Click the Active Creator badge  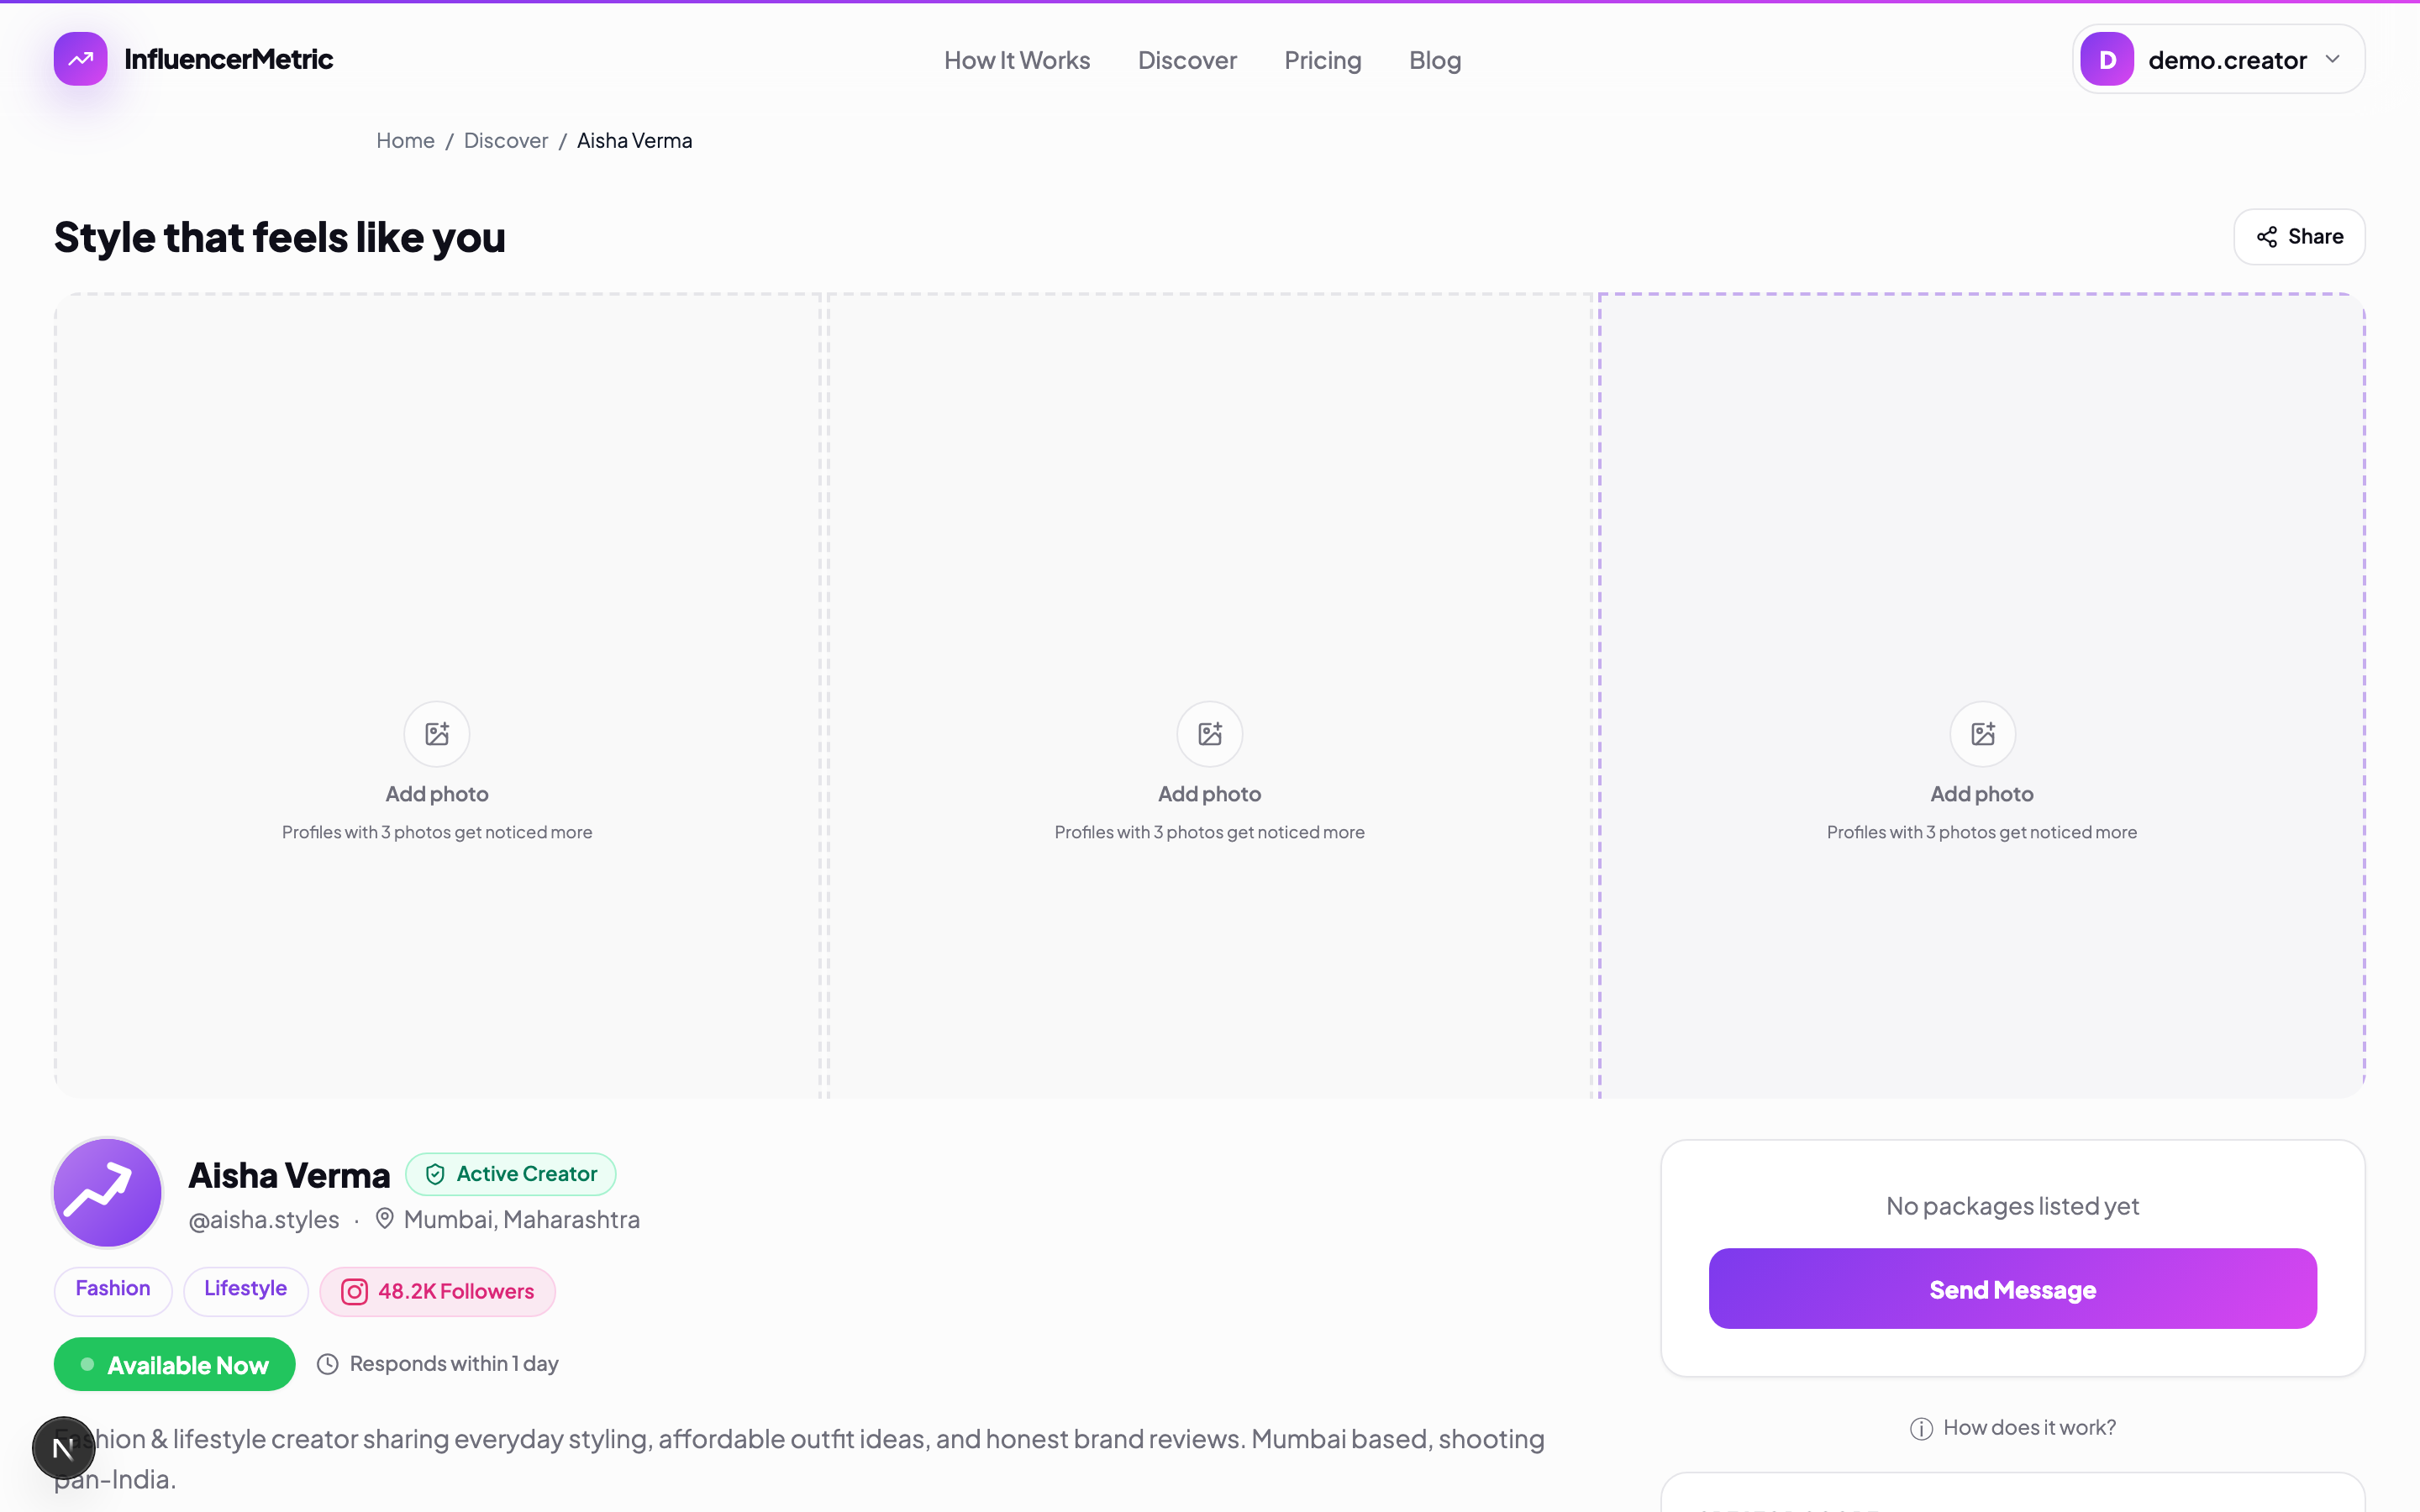(511, 1174)
